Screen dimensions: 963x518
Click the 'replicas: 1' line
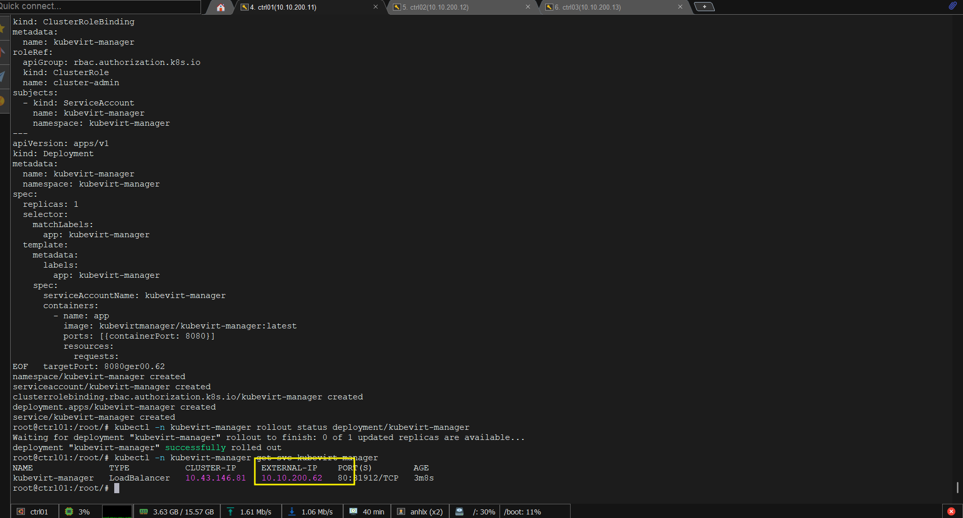pyautogui.click(x=51, y=204)
